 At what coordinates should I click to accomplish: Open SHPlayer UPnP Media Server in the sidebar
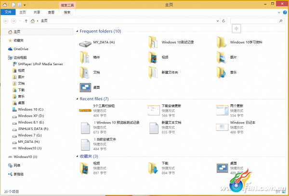point(38,64)
